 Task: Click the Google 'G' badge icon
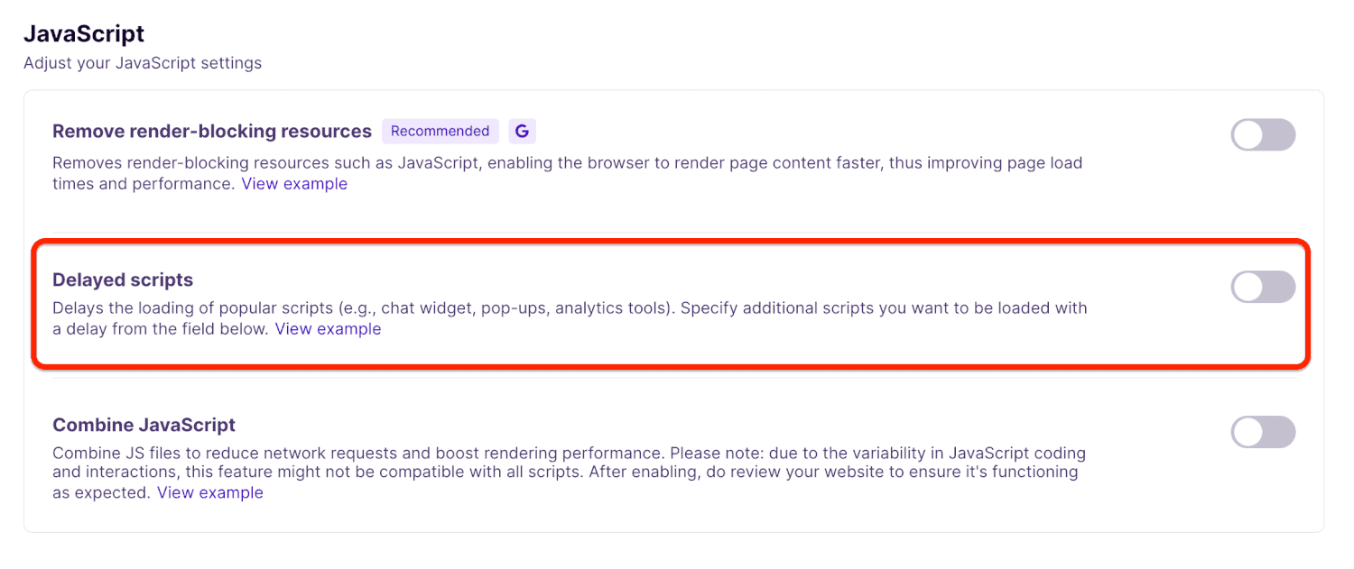point(522,131)
